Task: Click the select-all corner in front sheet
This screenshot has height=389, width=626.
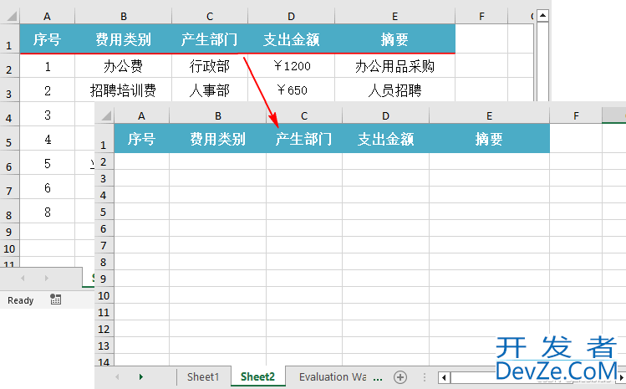Action: 104,115
